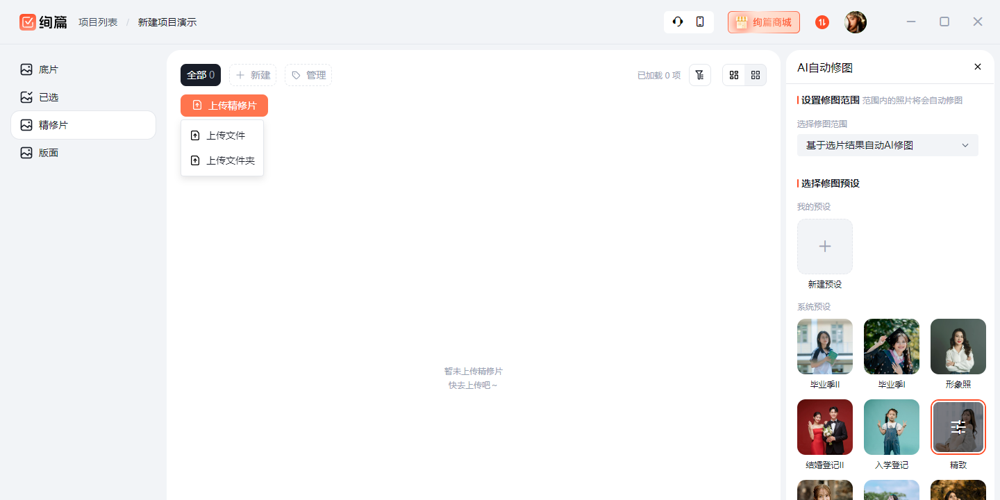
Task: Select the 全部 tag filter
Action: pos(200,75)
